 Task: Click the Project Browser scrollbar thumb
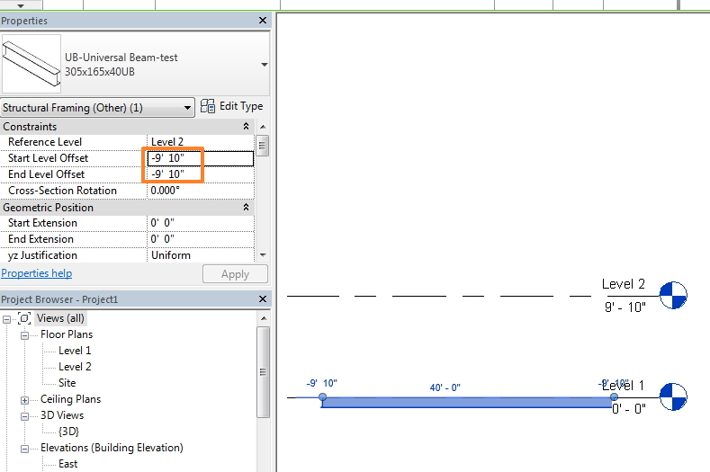pyautogui.click(x=263, y=372)
